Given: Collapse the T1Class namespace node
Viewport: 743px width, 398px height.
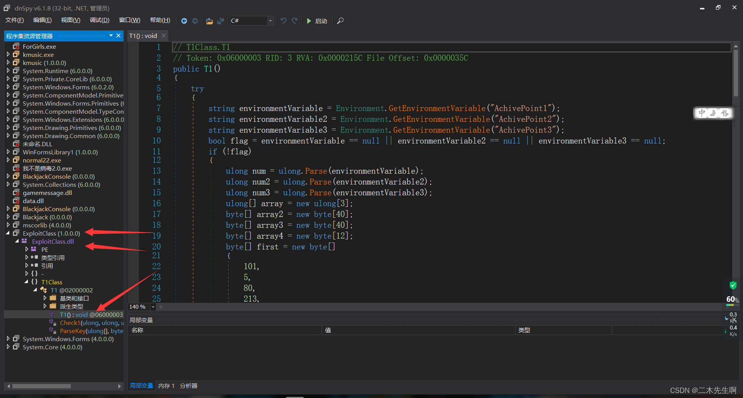Looking at the screenshot, I should [26, 282].
